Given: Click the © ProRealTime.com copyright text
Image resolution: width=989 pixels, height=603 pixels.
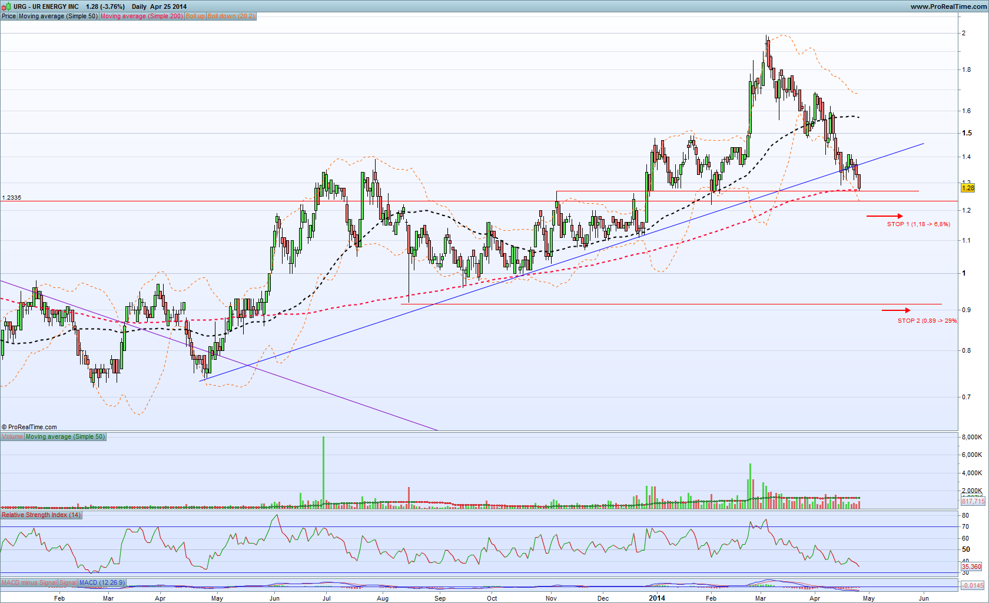Looking at the screenshot, I should point(29,428).
